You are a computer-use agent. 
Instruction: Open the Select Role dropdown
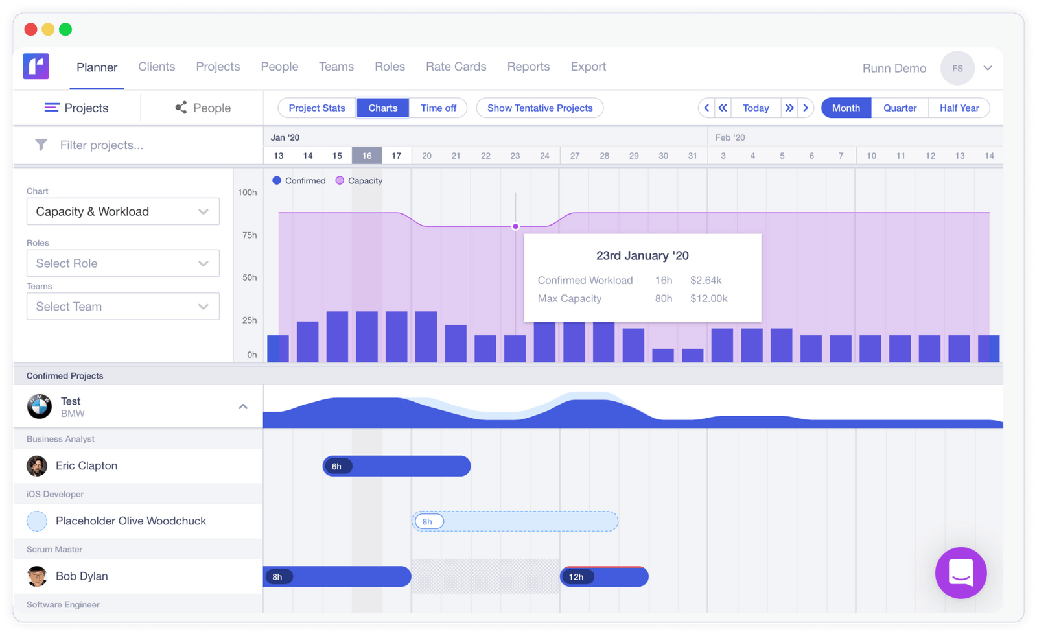pyautogui.click(x=122, y=263)
